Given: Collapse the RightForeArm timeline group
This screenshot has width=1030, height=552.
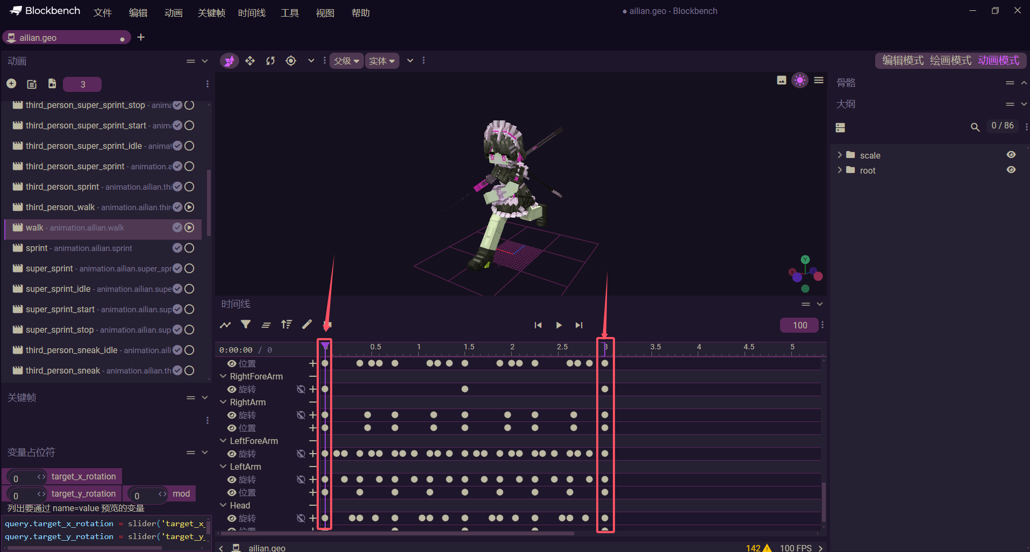Looking at the screenshot, I should [223, 376].
